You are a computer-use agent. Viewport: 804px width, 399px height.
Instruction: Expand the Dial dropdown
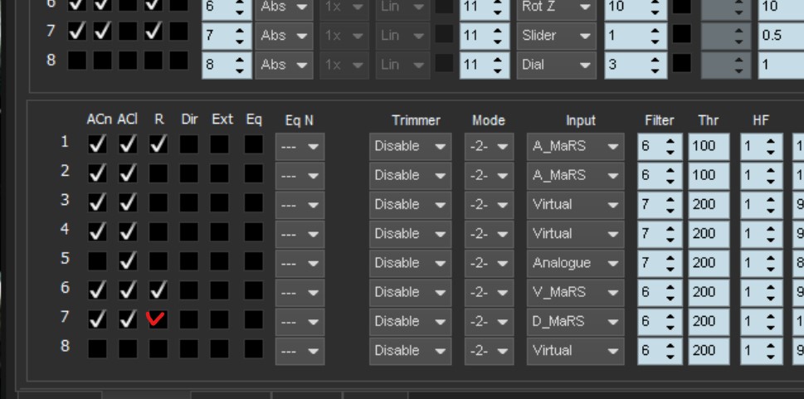[x=557, y=65]
